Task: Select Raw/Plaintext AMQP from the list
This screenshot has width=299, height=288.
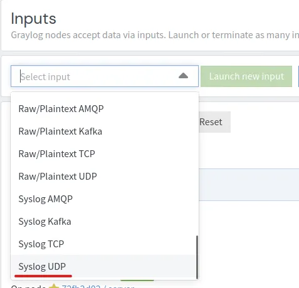Action: pyautogui.click(x=104, y=109)
